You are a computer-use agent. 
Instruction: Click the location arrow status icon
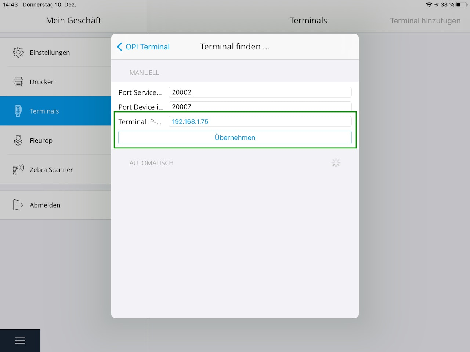click(x=437, y=4)
